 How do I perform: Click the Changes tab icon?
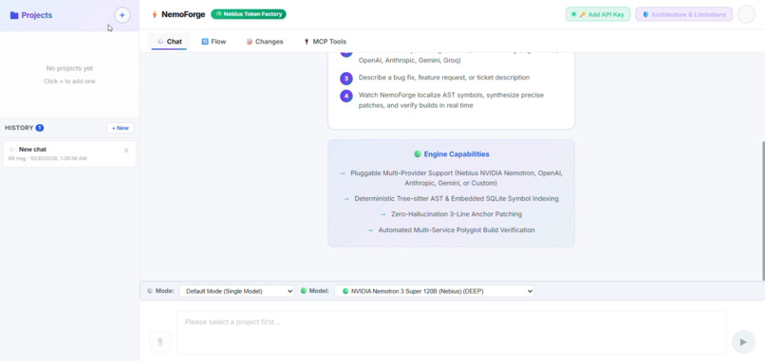tap(250, 42)
